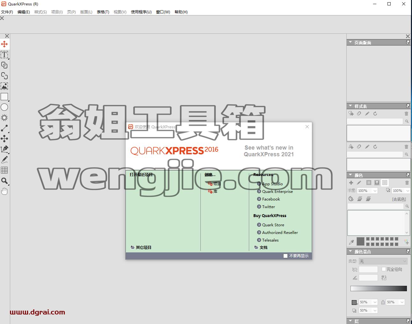Open the Authorized Reseller link
Viewport: 412px width, 324px height.
point(278,232)
